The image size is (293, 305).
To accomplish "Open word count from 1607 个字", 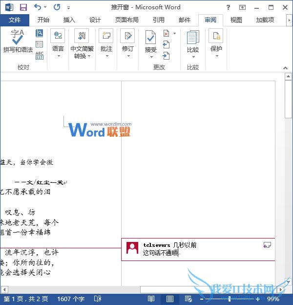I will tap(71, 299).
